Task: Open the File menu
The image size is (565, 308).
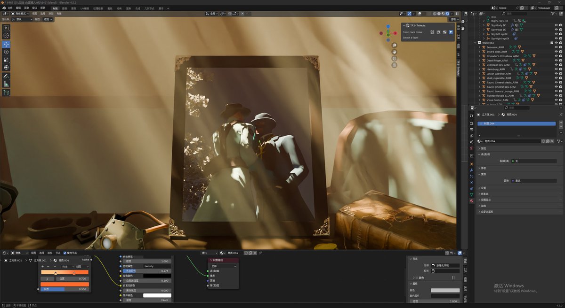Action: point(10,8)
